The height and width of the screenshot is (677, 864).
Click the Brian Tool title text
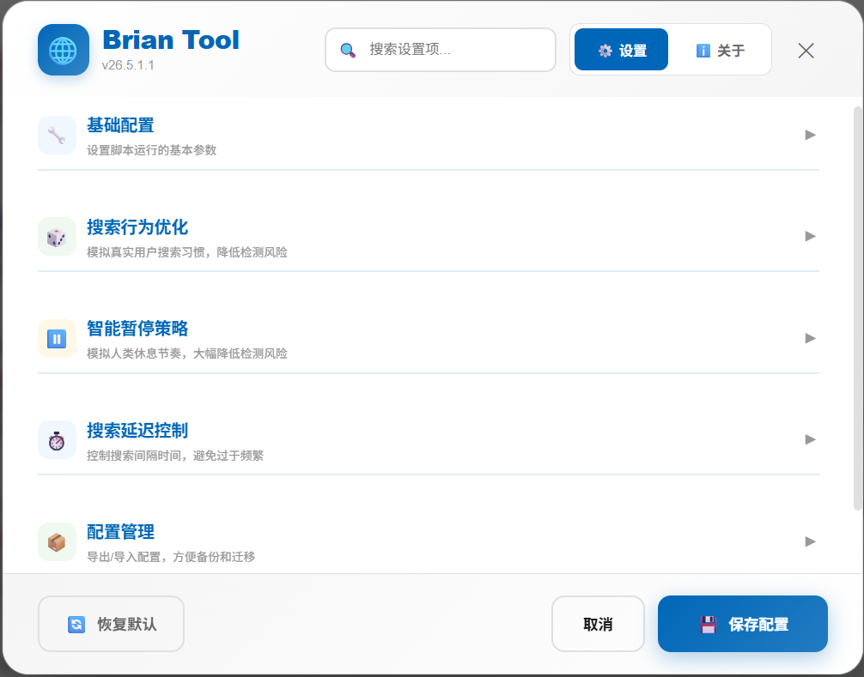[171, 39]
